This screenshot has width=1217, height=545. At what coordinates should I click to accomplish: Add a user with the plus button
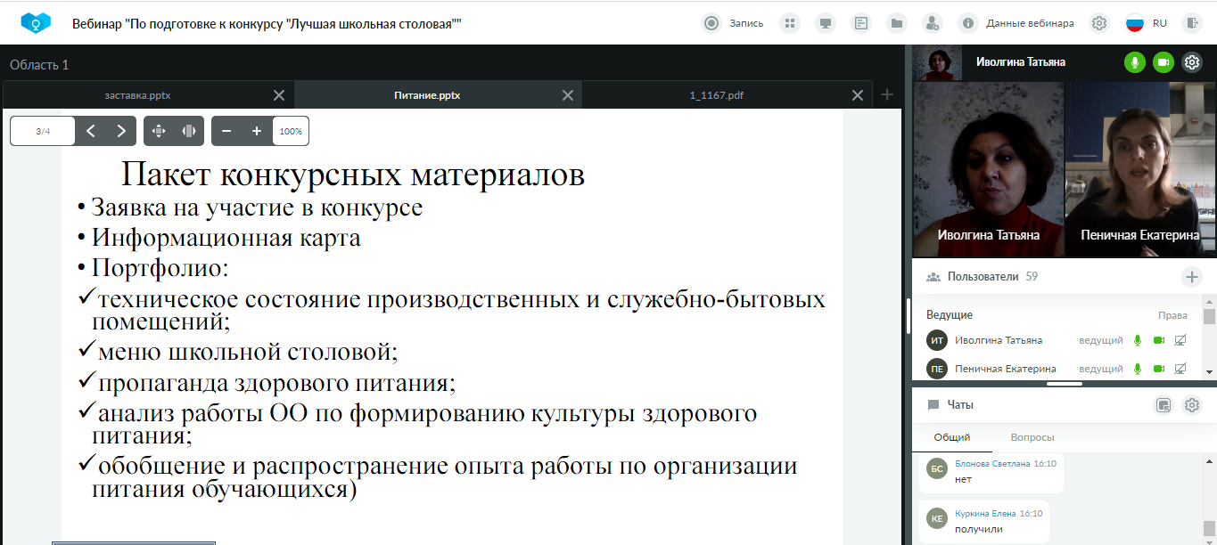(1192, 277)
